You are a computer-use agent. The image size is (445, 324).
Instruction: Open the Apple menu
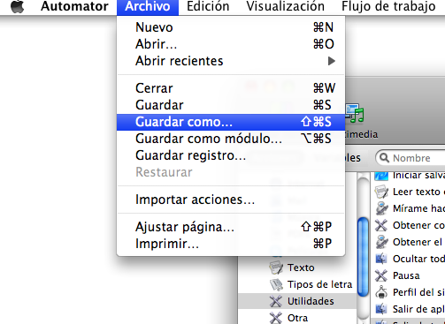coord(17,6)
